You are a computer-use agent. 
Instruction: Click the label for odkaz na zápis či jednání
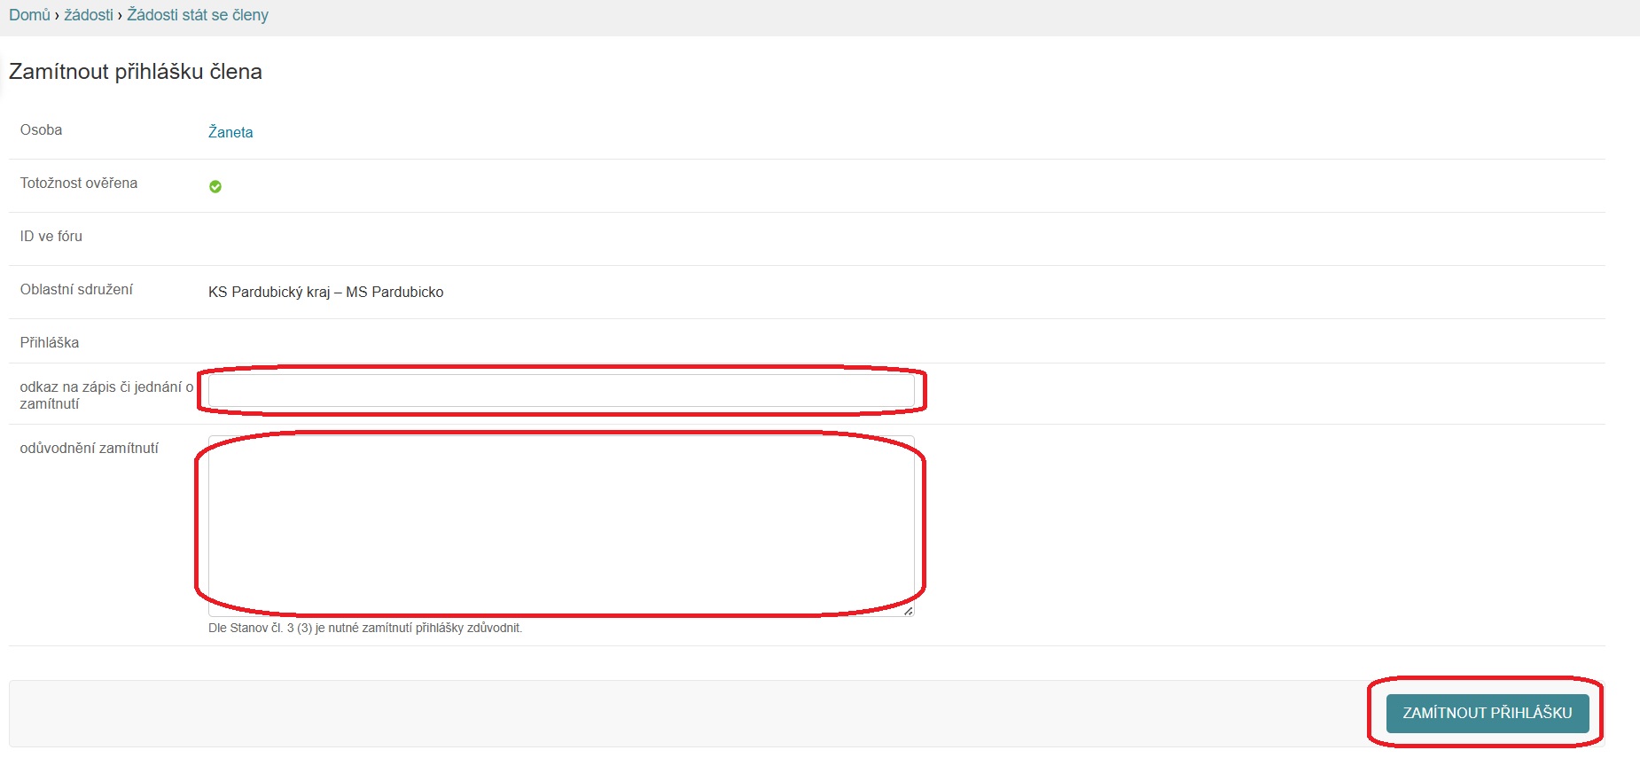pos(106,395)
